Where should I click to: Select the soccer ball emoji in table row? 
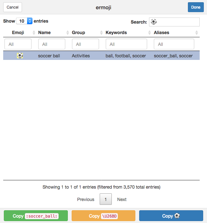click(x=20, y=55)
